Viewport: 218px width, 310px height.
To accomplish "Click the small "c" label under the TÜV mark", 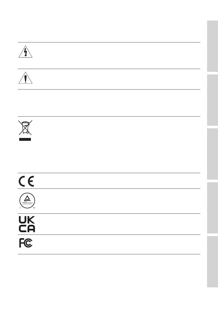I will pyautogui.click(x=20, y=208).
